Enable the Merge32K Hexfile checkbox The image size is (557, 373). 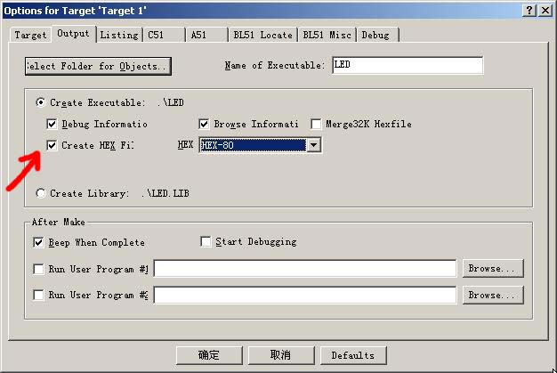click(317, 125)
